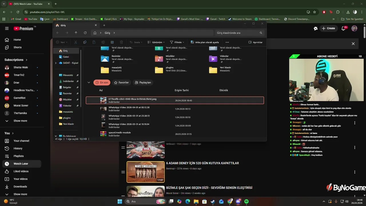Select Galeri in Explorer sidebar
This screenshot has height=206, width=366.
pos(66,57)
